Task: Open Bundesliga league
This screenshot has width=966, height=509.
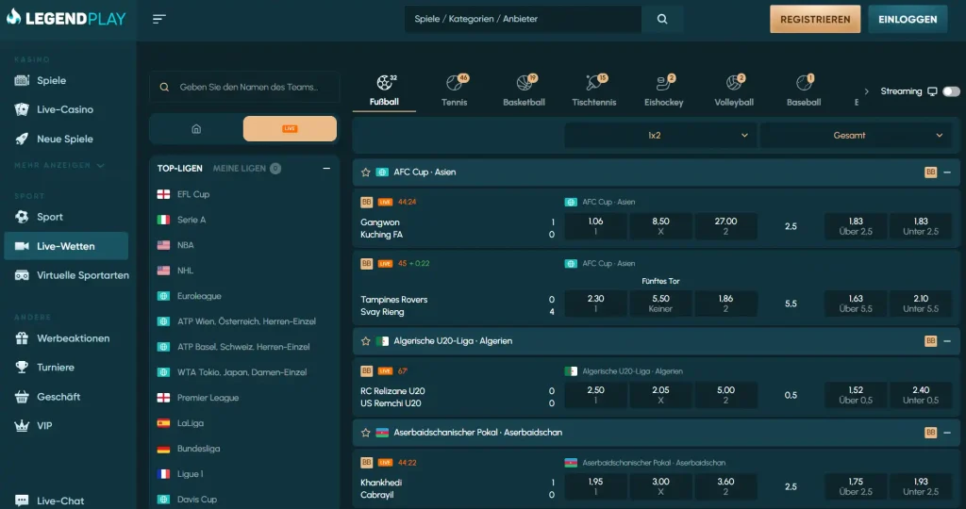Action: (x=189, y=449)
